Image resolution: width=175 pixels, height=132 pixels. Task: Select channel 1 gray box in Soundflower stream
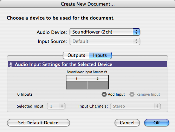coord(77,85)
